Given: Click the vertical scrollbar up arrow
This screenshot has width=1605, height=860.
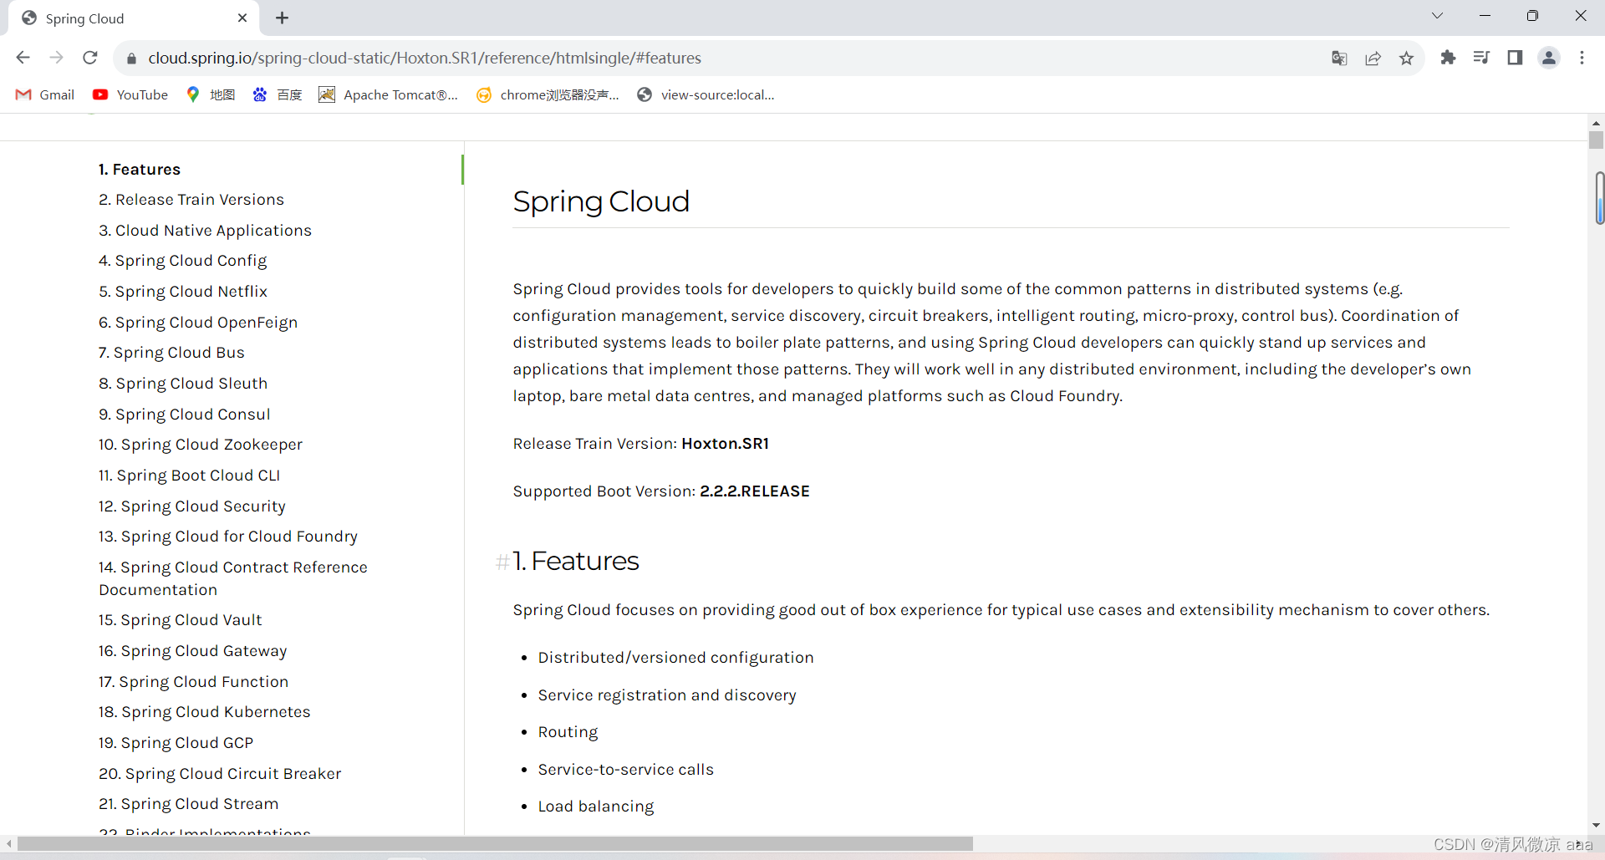Looking at the screenshot, I should coord(1597,122).
